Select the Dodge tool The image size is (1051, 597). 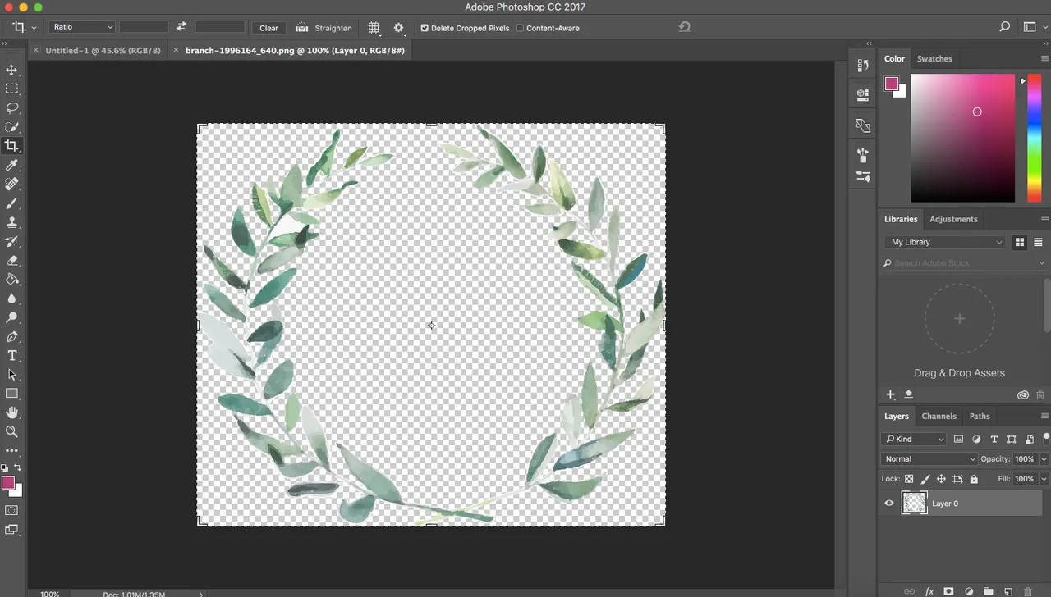[11, 317]
